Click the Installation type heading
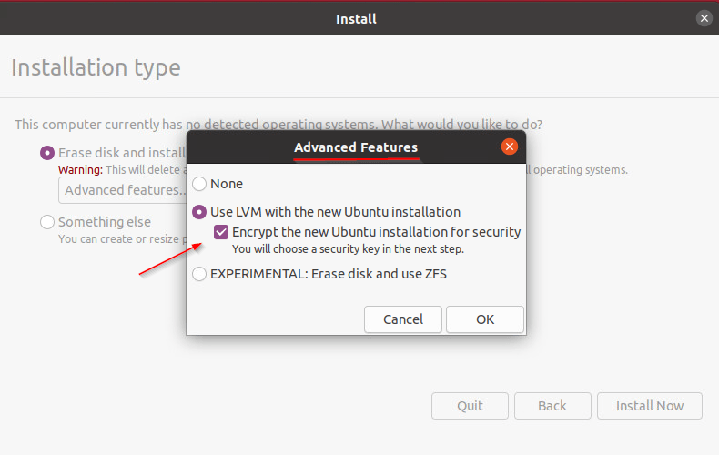719x455 pixels. tap(96, 67)
